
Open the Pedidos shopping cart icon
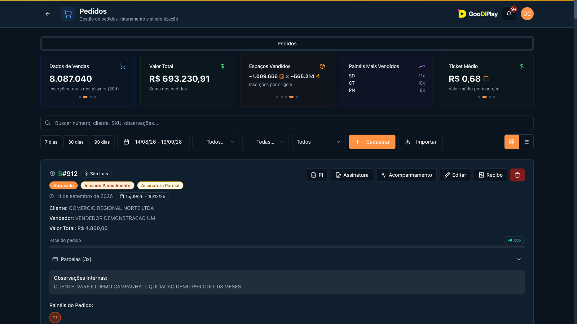[x=68, y=14]
